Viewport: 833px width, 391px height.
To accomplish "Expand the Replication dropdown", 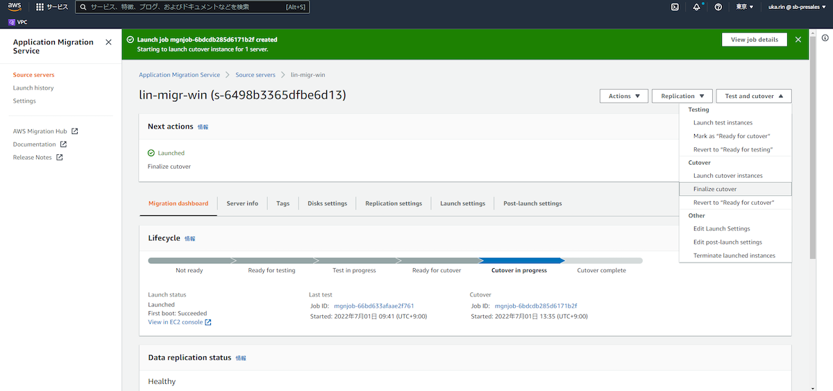I will (x=682, y=96).
